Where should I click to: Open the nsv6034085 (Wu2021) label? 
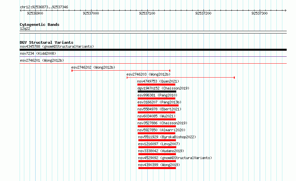pyautogui.click(x=156, y=116)
